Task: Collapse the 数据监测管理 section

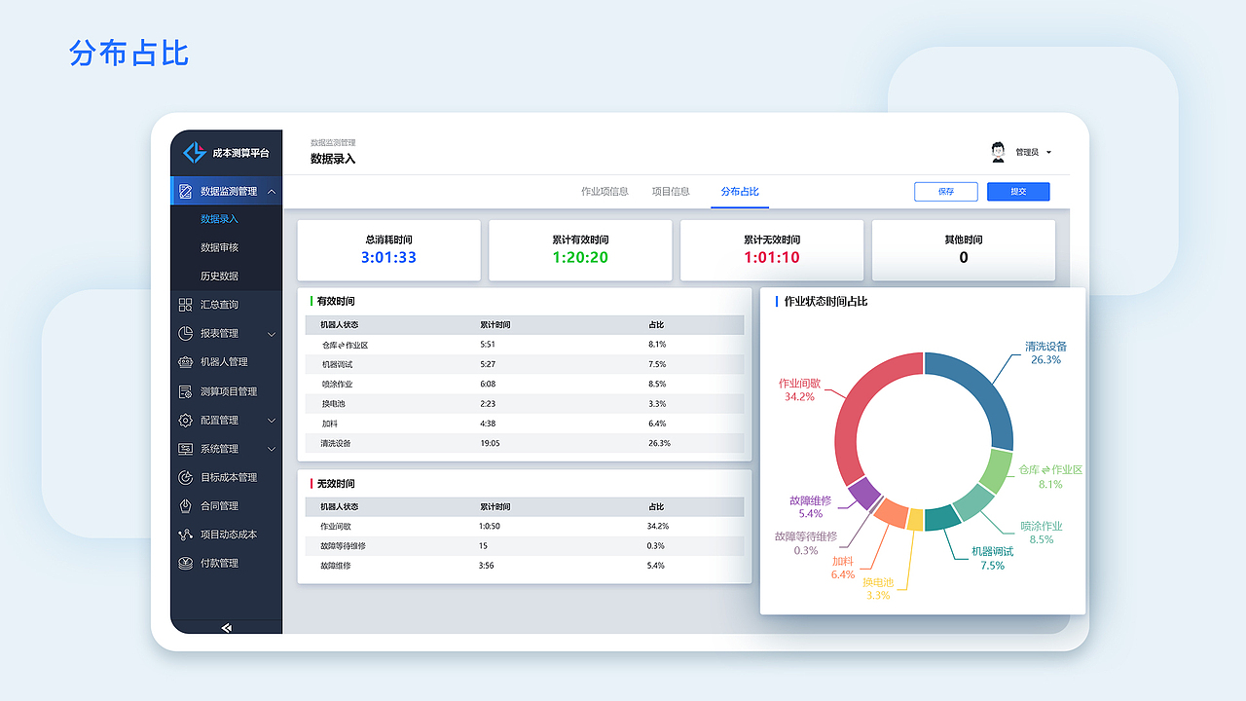Action: tap(271, 191)
